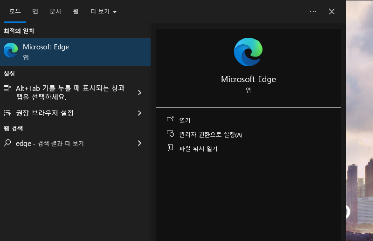The image size is (373, 241).
Task: Select the 모두 tab
Action: click(15, 11)
